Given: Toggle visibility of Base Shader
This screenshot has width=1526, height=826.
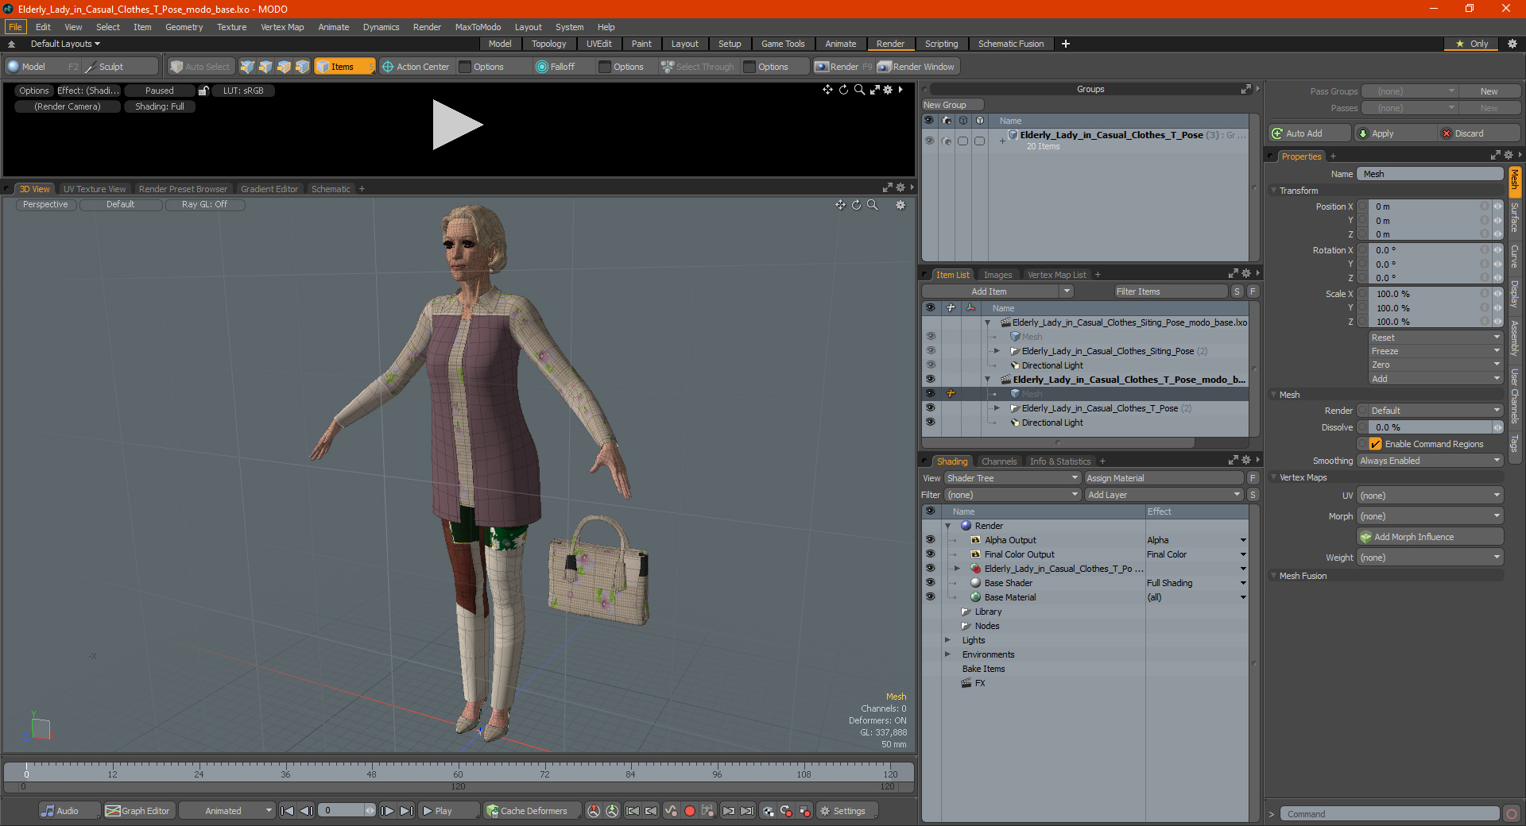Looking at the screenshot, I should pyautogui.click(x=930, y=583).
